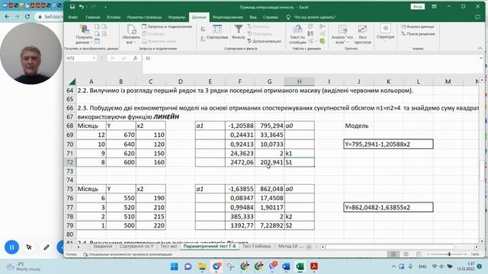The height and width of the screenshot is (274, 488).
Task: Click the Save icon in Excel's title bar
Action: click(72, 7)
